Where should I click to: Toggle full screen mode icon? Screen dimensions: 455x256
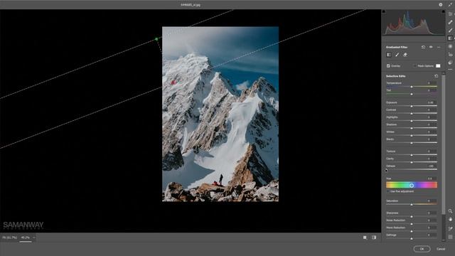pyautogui.click(x=450, y=5)
